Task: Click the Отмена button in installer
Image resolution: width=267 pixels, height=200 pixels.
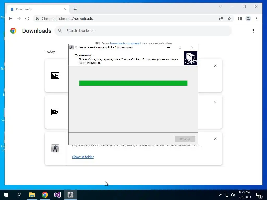Action: click(x=185, y=139)
